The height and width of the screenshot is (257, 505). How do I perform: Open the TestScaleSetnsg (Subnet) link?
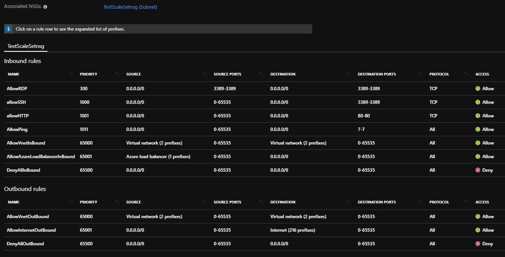pos(130,7)
